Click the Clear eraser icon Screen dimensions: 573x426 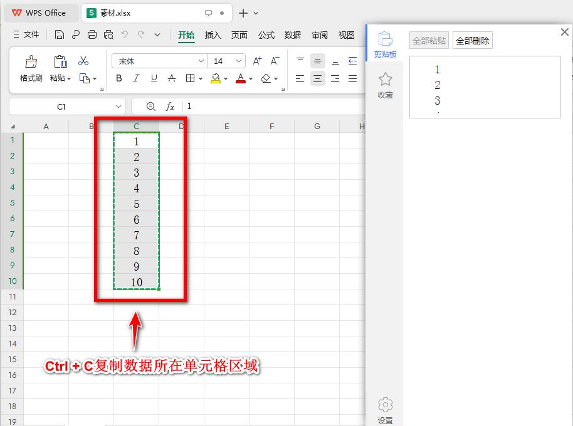266,78
